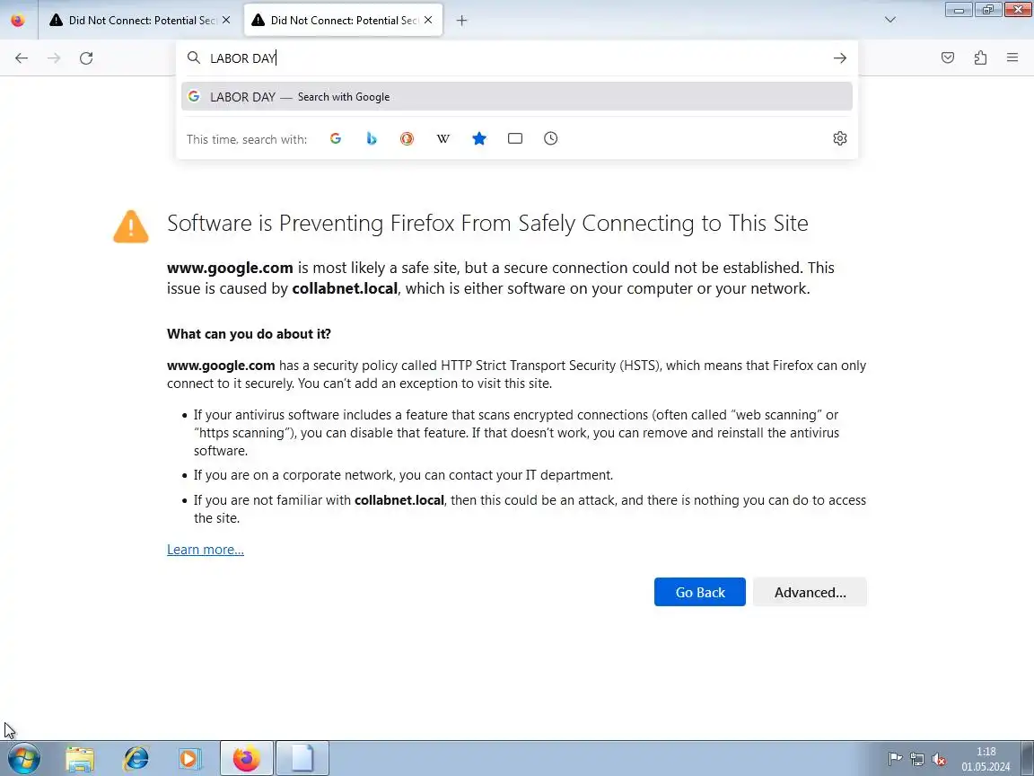
Task: Search this time with Bing icon
Action: pos(372,138)
